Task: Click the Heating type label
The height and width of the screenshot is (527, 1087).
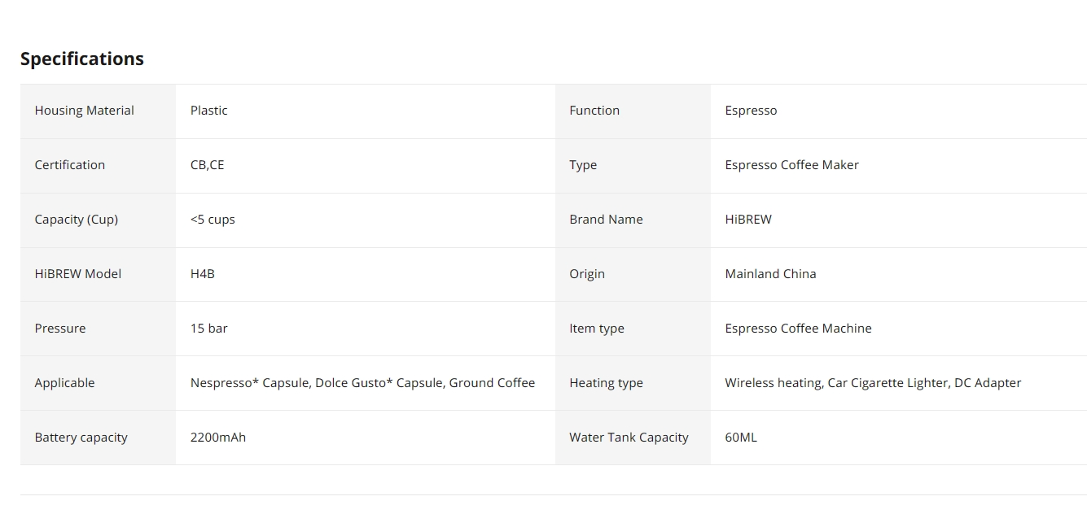Action: pos(606,383)
